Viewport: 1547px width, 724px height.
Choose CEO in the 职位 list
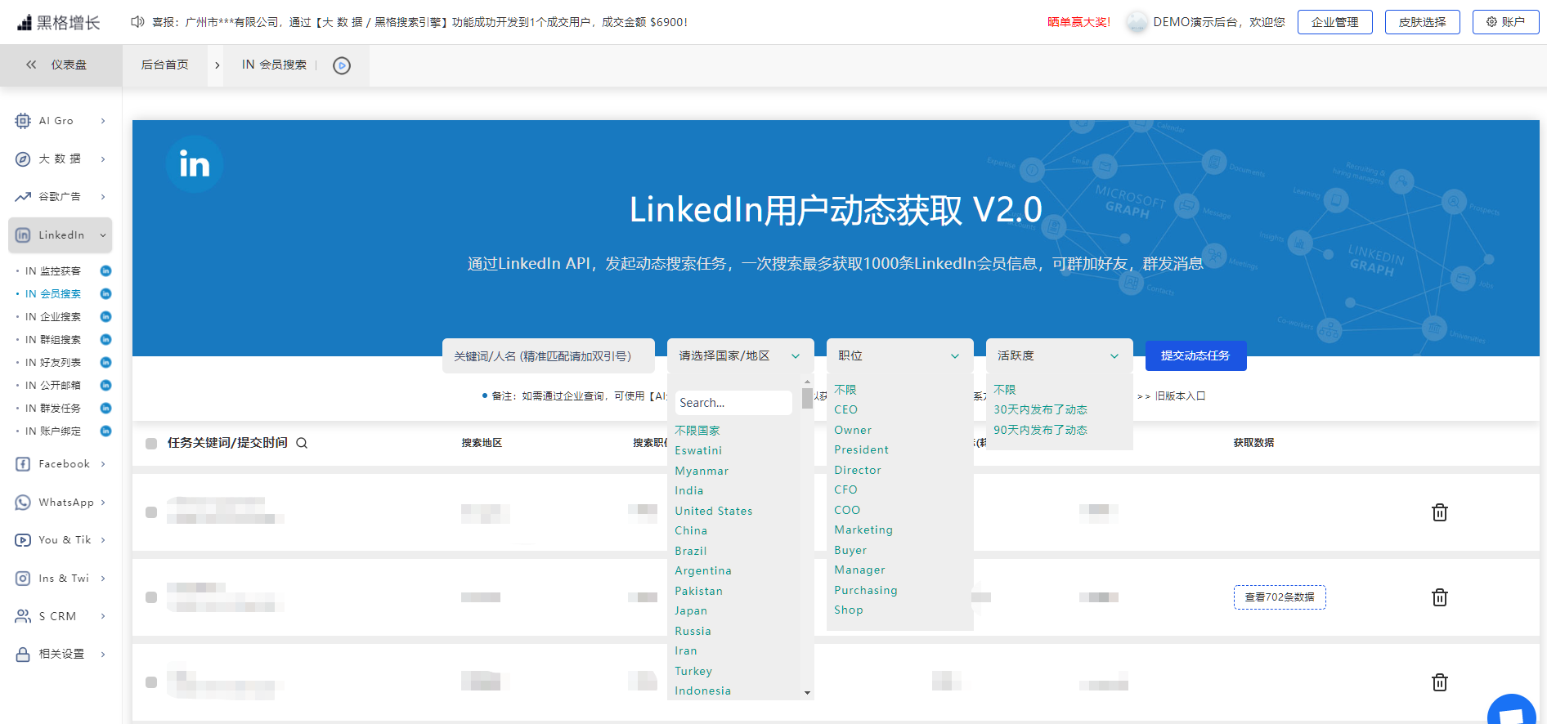pyautogui.click(x=845, y=409)
